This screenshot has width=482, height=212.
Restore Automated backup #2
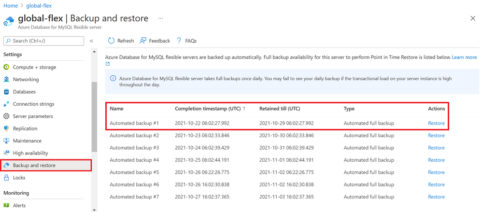pos(436,136)
